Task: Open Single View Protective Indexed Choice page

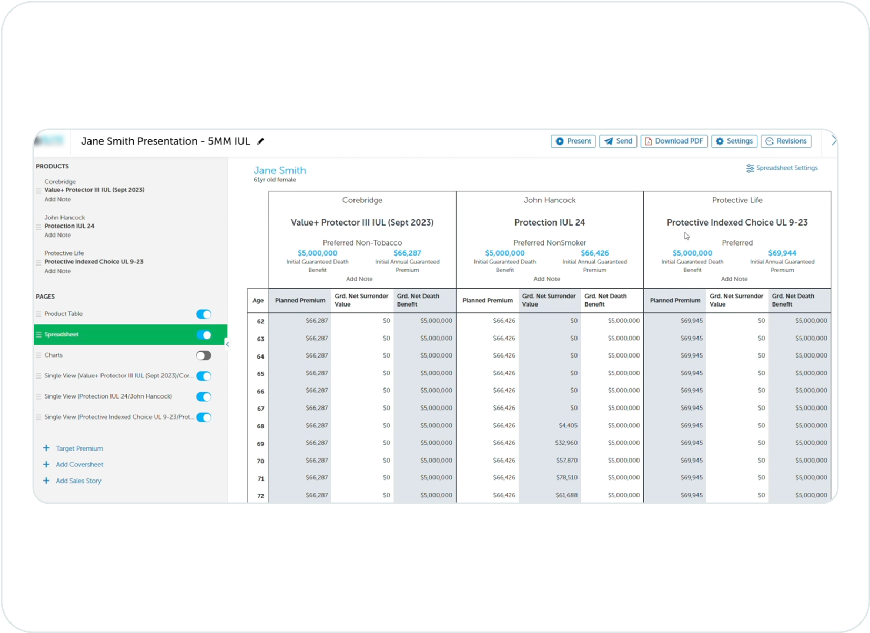Action: pos(118,417)
